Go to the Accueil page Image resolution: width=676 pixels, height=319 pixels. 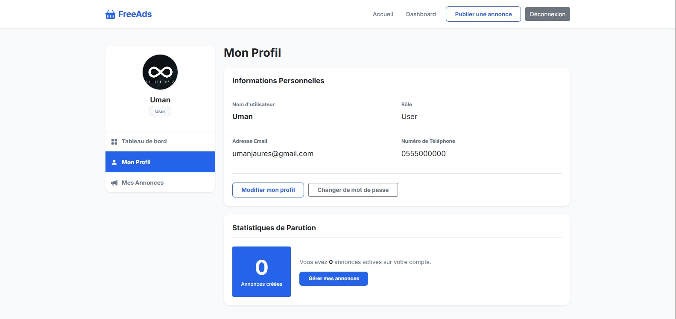coord(383,14)
